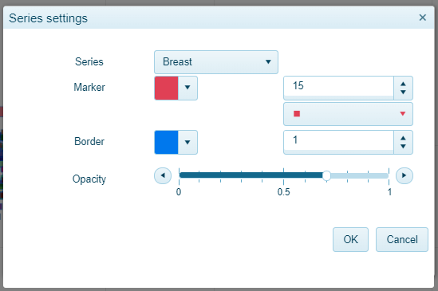Click the opacity decrease left arrow button

click(x=163, y=175)
